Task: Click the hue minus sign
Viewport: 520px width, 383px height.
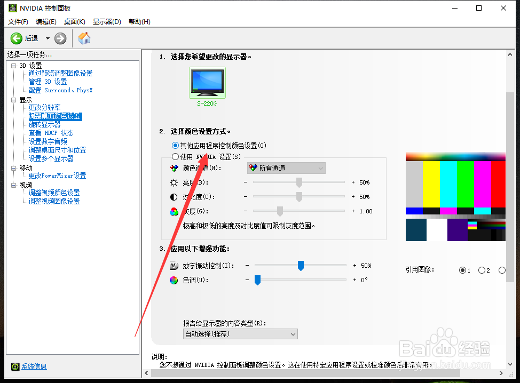Action: pyautogui.click(x=247, y=280)
